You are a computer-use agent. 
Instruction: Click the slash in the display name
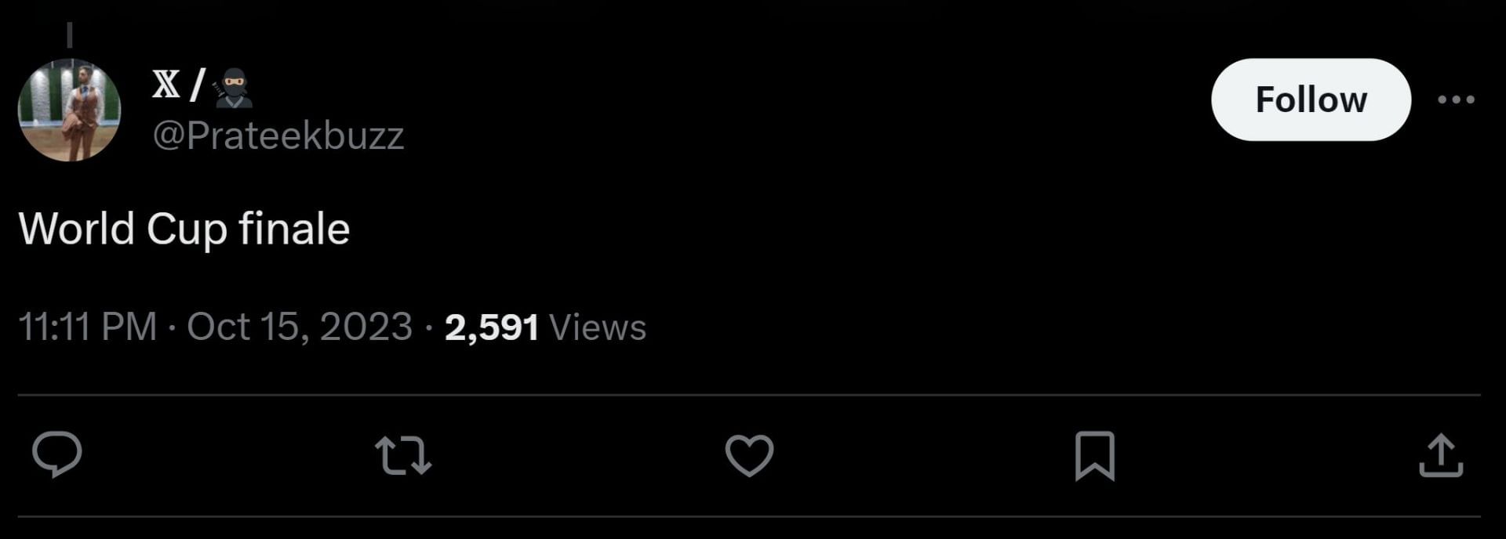[x=197, y=85]
